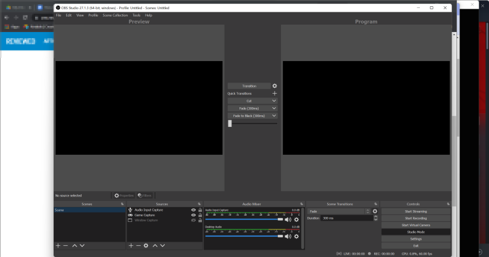This screenshot has width=489, height=257.
Task: Remove selected scene with minus icon
Action: (65, 246)
